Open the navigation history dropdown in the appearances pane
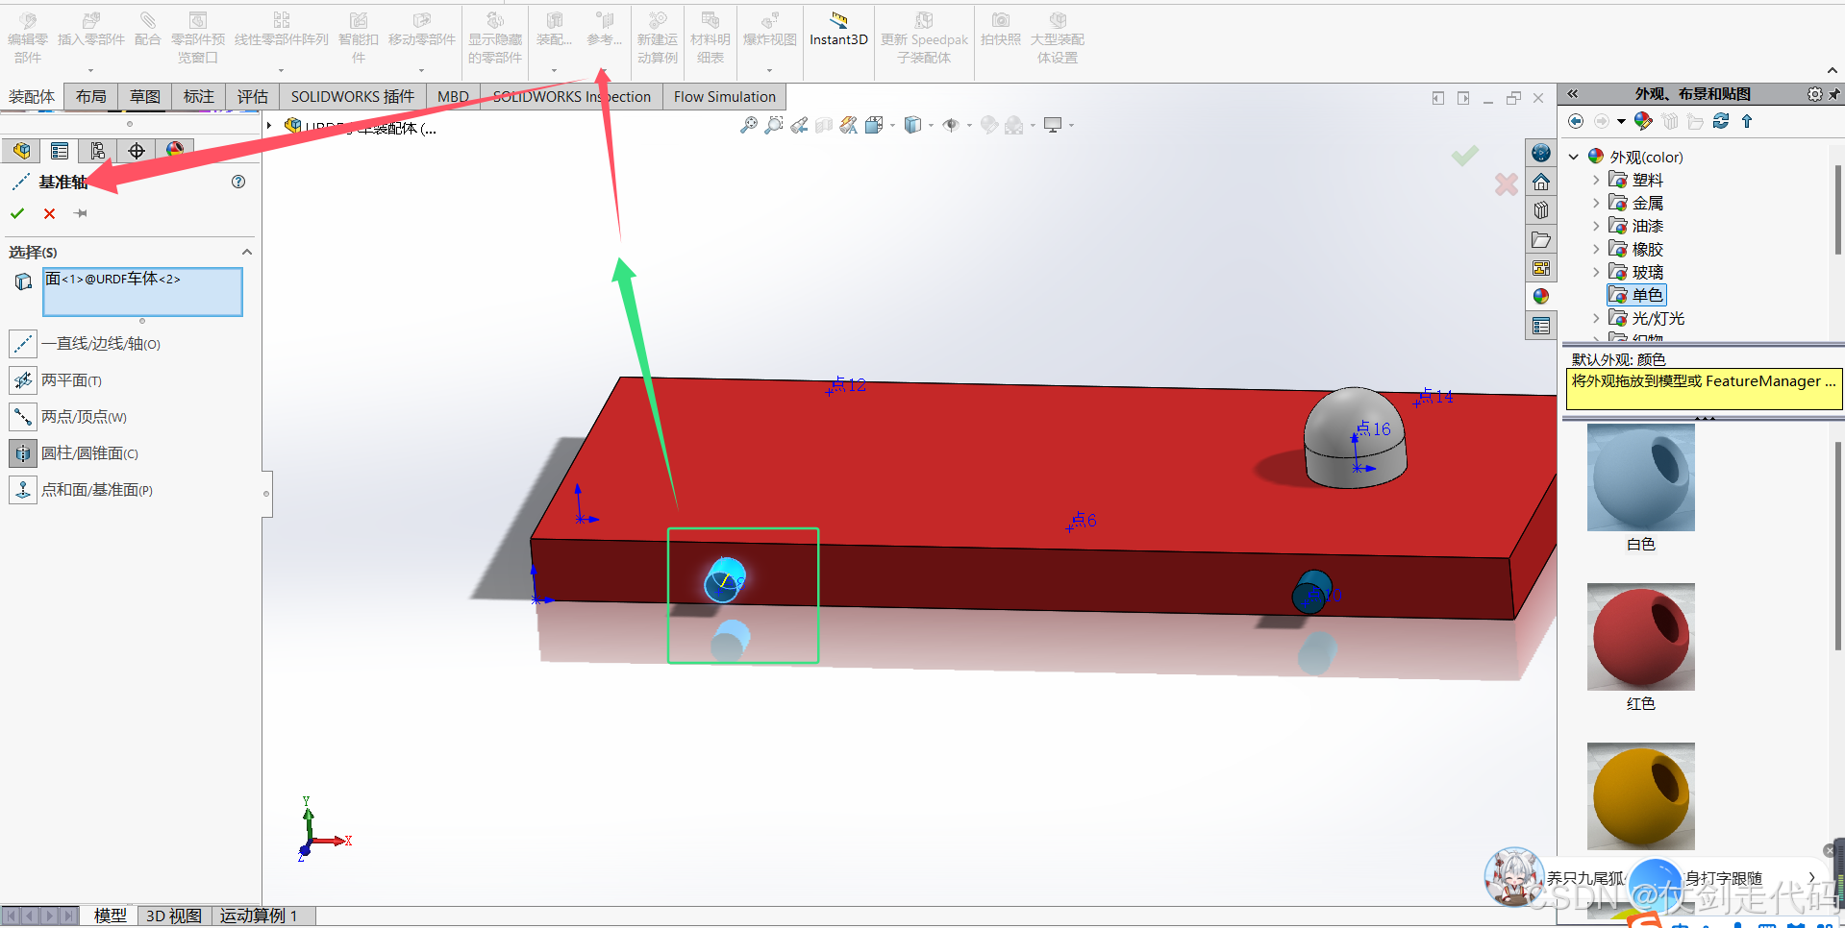Image resolution: width=1845 pixels, height=928 pixels. 1621,121
